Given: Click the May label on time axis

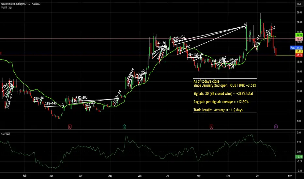Looking at the screenshot, I should coord(110,176).
